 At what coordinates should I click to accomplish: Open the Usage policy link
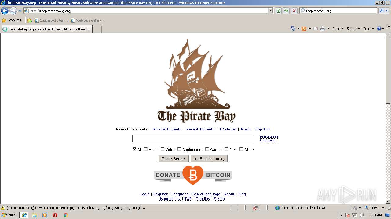point(170,199)
